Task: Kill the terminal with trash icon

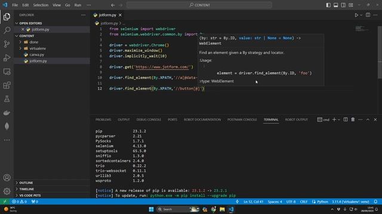Action: tap(353, 119)
